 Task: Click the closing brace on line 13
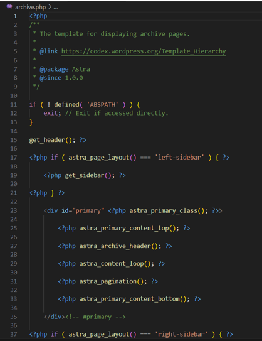[31, 122]
